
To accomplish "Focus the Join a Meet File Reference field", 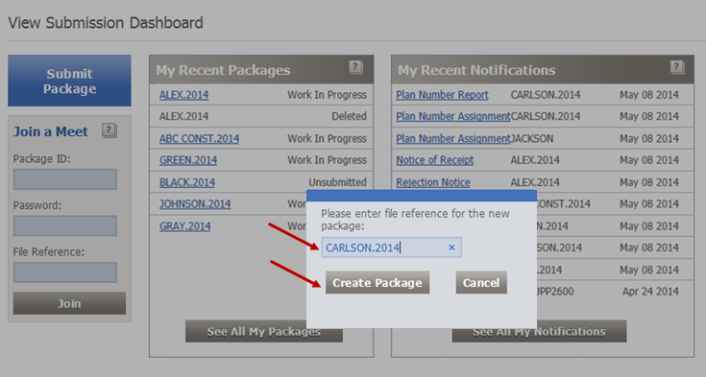I will (x=65, y=272).
